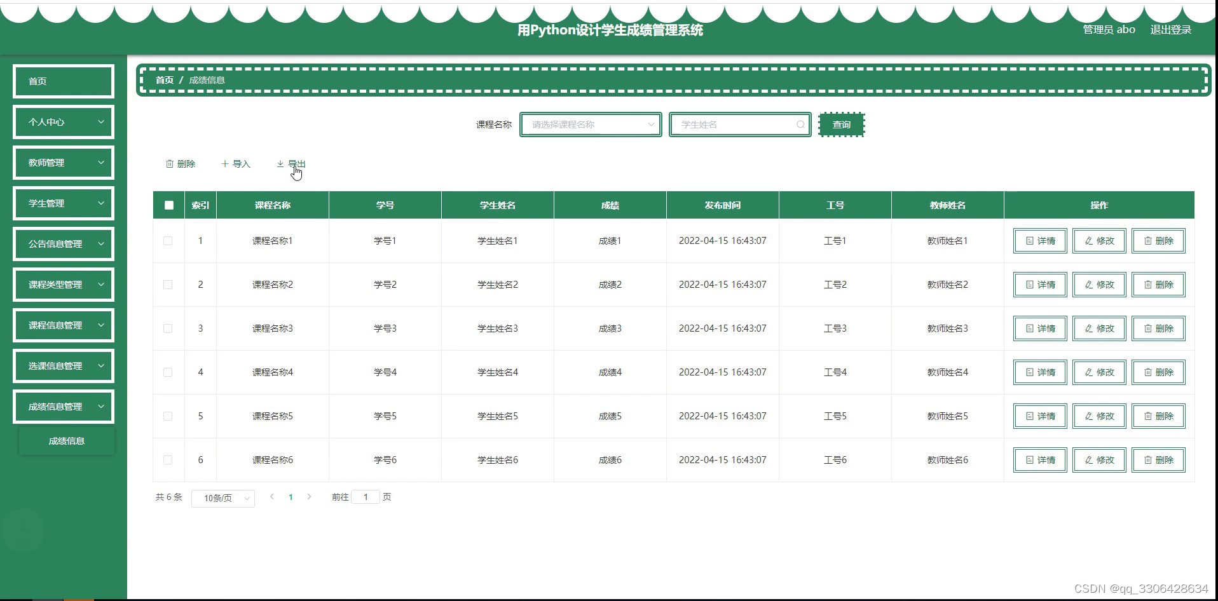Image resolution: width=1218 pixels, height=601 pixels.
Task: Click the 工号6 cell in the table
Action: coord(835,460)
